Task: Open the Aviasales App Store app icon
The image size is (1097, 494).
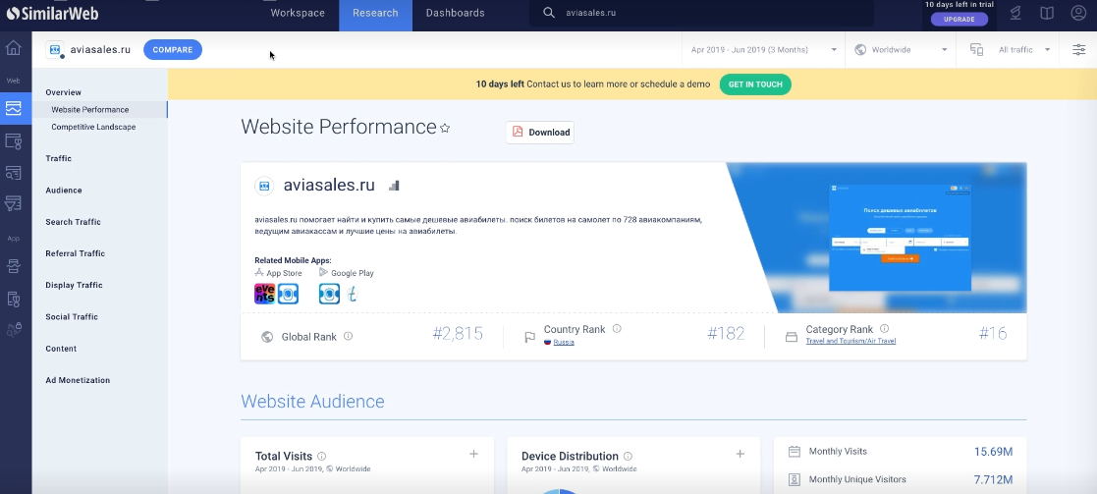Action: coord(288,294)
